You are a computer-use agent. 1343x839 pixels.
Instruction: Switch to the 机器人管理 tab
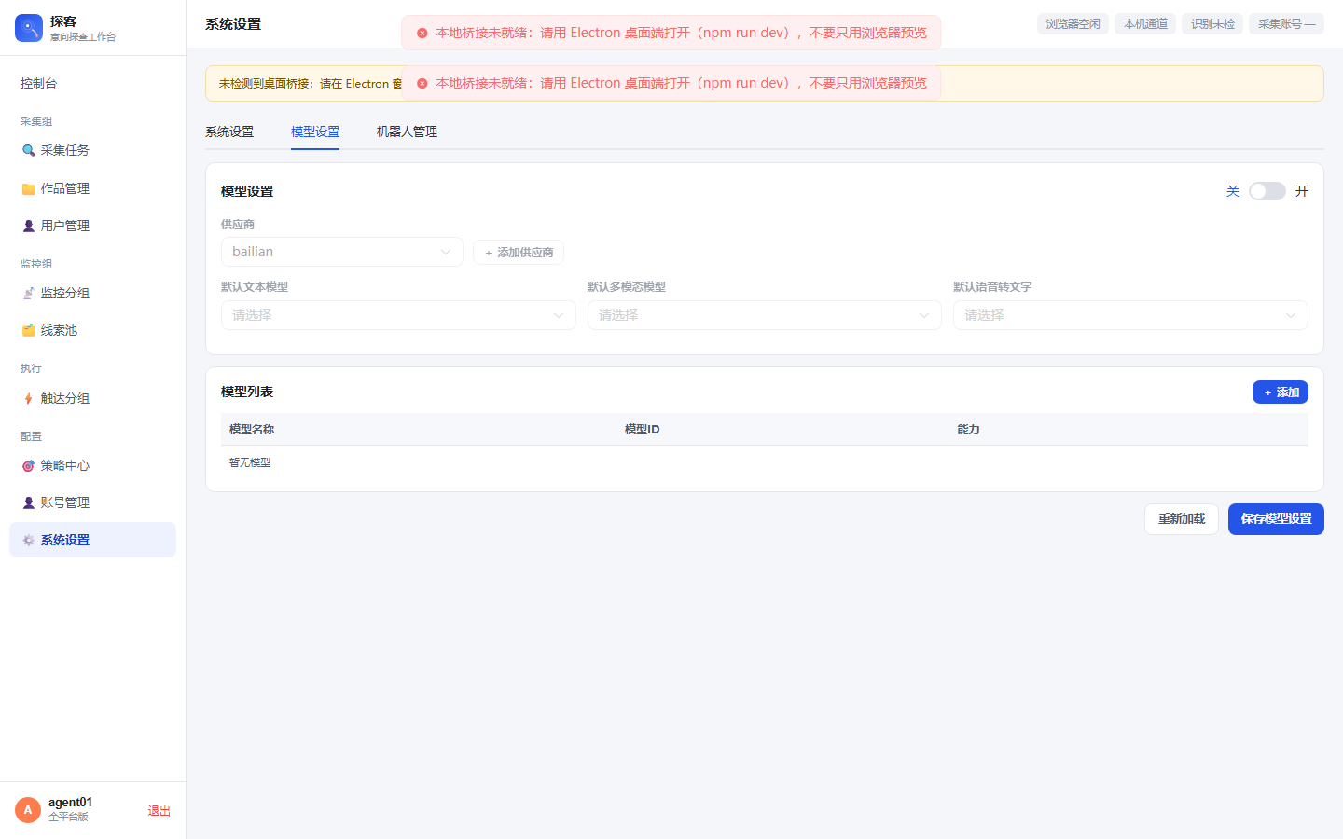pos(407,131)
